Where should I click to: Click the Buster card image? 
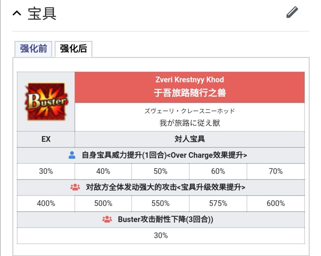46,101
